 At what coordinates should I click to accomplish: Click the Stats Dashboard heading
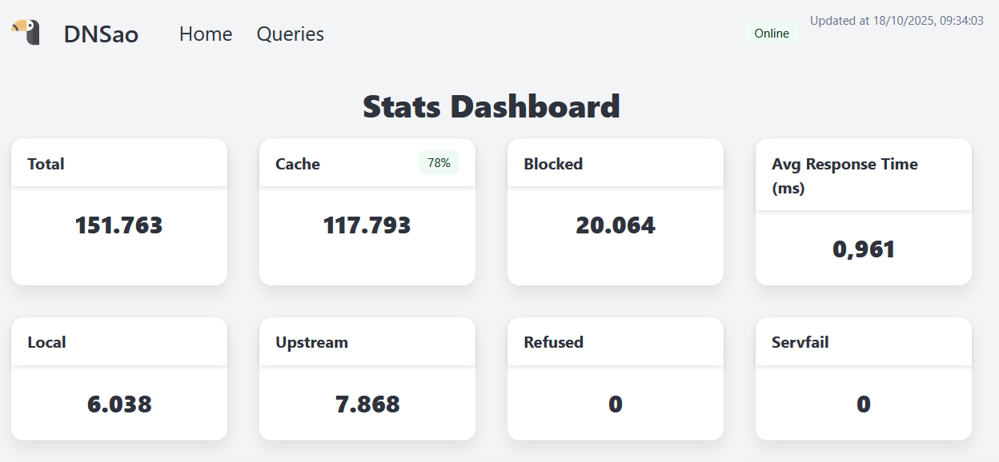[x=491, y=107]
